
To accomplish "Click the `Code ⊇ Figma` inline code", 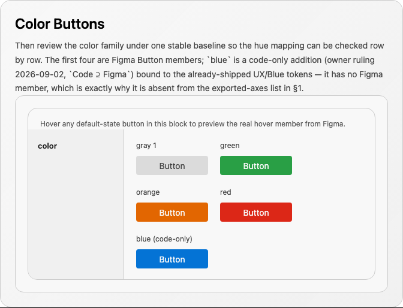I will coord(100,74).
